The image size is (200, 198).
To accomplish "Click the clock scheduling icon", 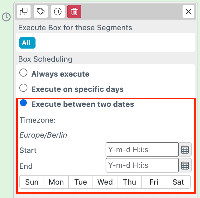I will pyautogui.click(x=6, y=17).
